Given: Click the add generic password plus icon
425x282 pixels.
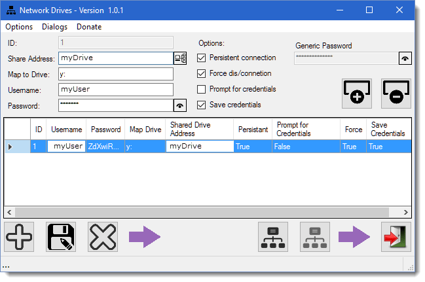Looking at the screenshot, I should 358,94.
